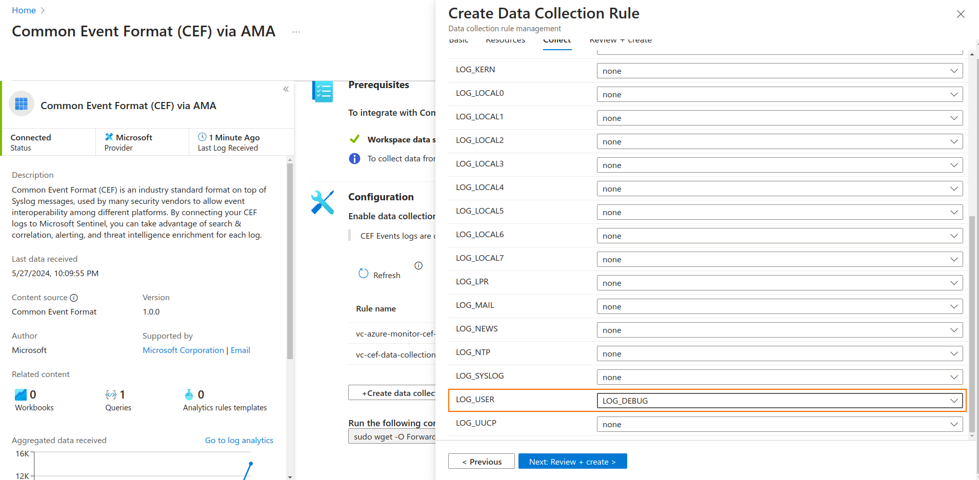Switch to the Resources tab
979x480 pixels.
[x=505, y=40]
